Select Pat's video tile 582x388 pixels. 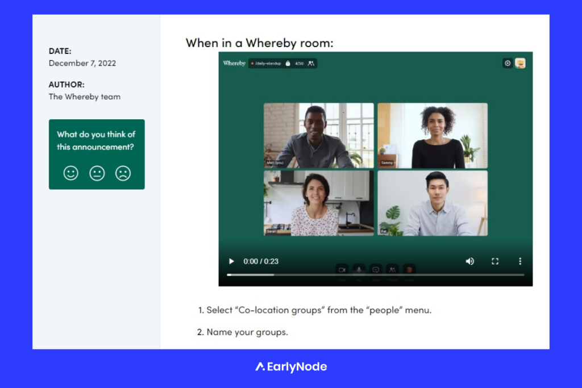tap(433, 203)
